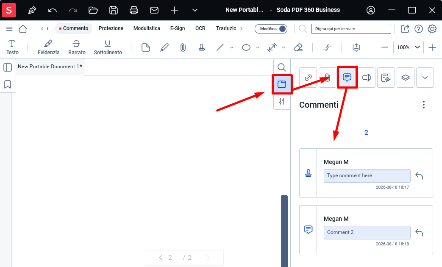Select the line drawing tool
Viewport: 442px width, 267px height.
click(x=220, y=47)
